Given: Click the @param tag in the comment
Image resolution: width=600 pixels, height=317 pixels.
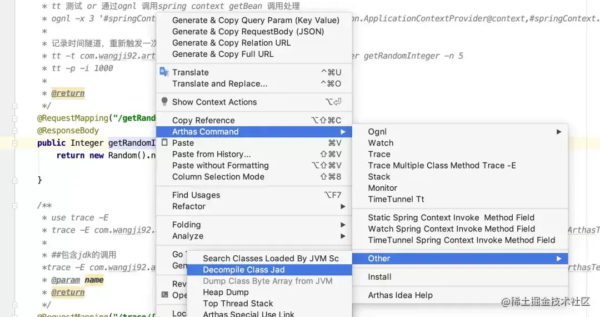Looking at the screenshot, I should coord(66,280).
